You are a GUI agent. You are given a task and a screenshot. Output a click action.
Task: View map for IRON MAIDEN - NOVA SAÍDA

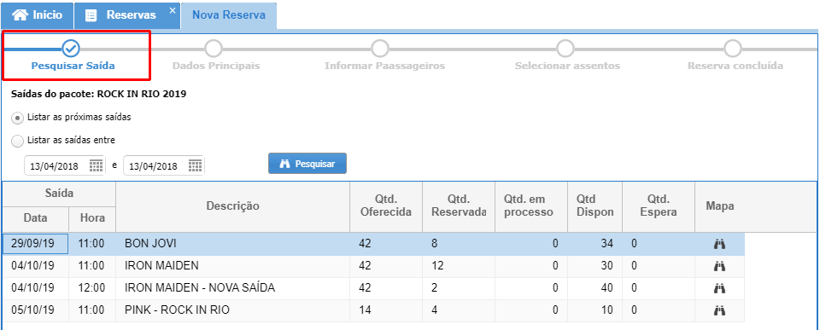(720, 288)
